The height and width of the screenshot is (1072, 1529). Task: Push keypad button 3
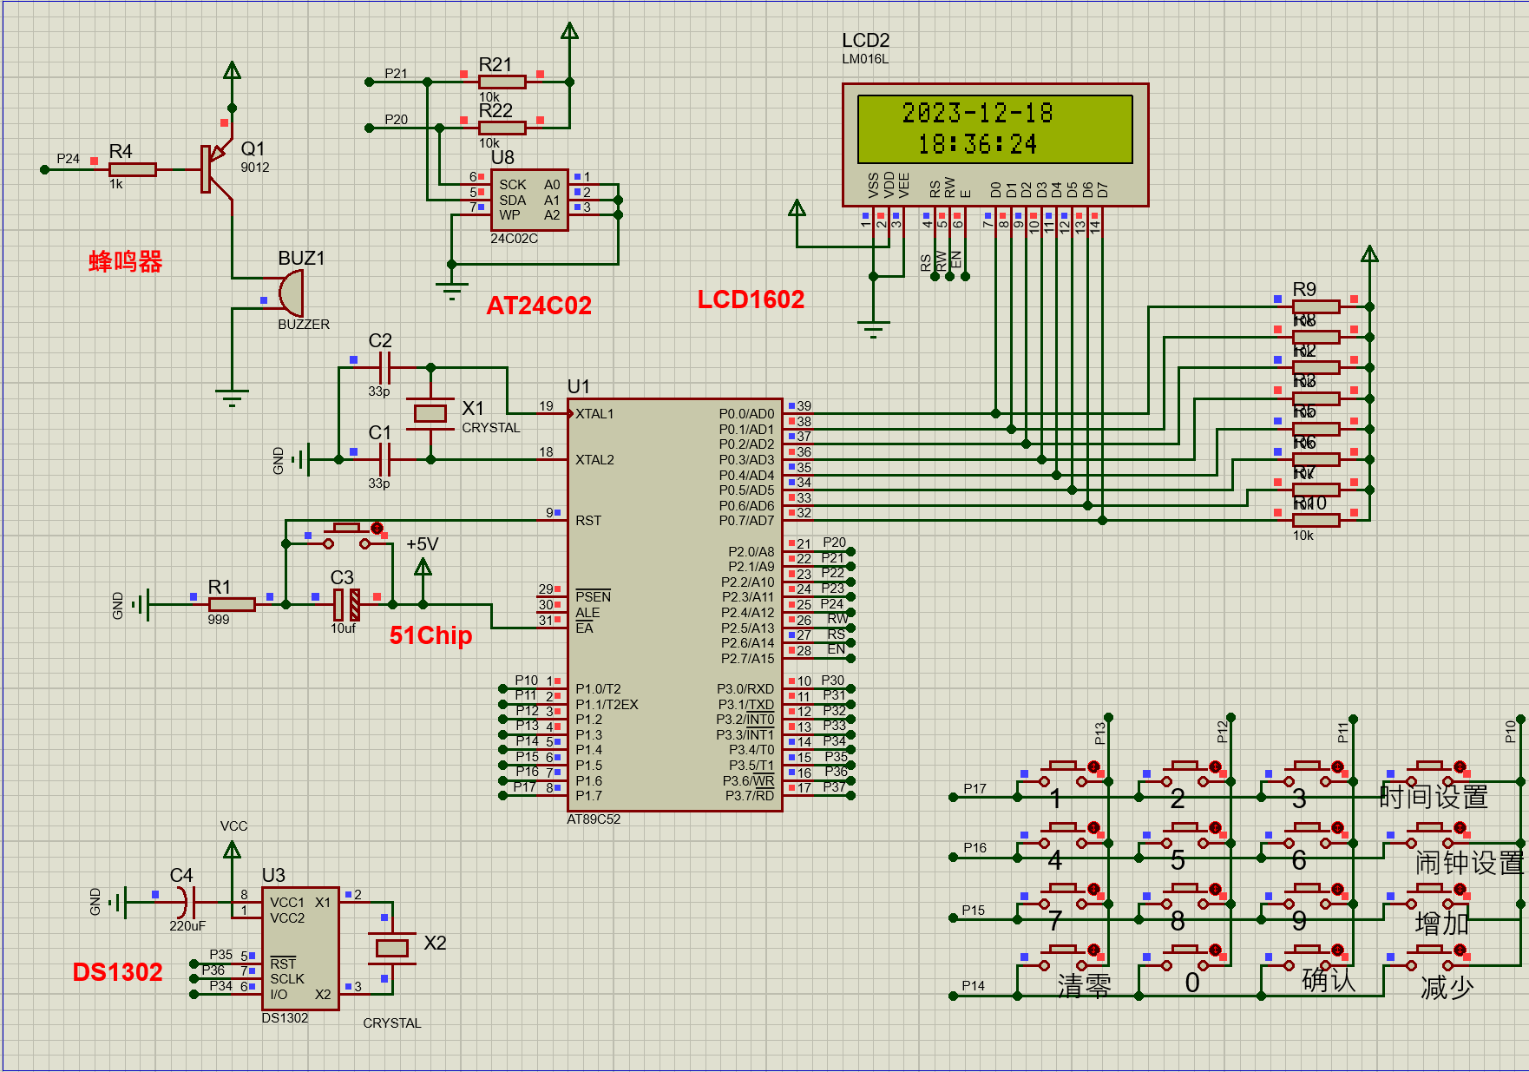(x=1308, y=774)
